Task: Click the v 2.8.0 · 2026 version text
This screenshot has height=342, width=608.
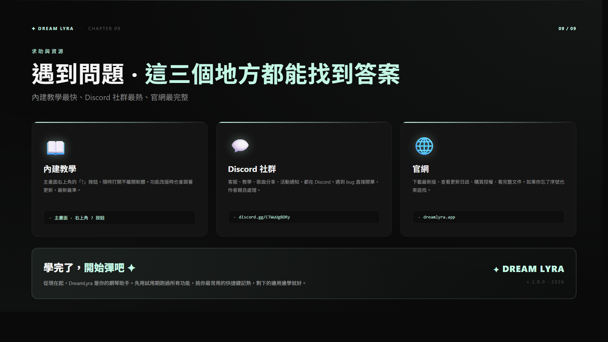Action: coord(545,282)
